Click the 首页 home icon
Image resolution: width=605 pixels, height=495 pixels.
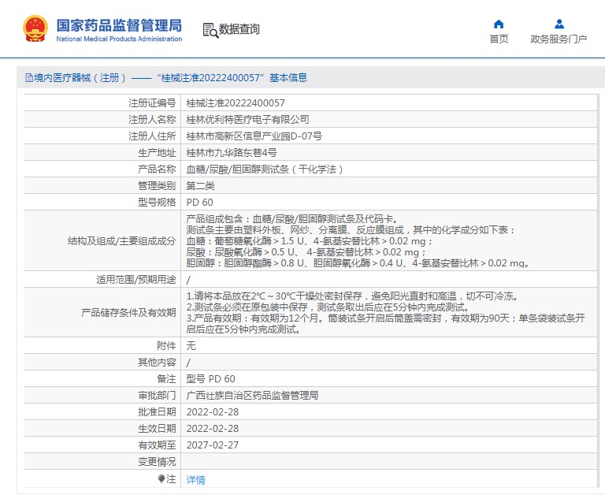point(499,24)
